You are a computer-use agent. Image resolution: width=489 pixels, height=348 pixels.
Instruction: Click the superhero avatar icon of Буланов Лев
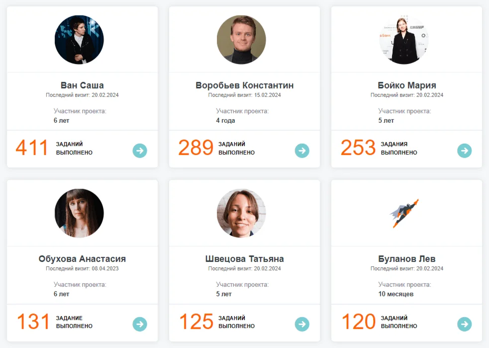click(404, 214)
